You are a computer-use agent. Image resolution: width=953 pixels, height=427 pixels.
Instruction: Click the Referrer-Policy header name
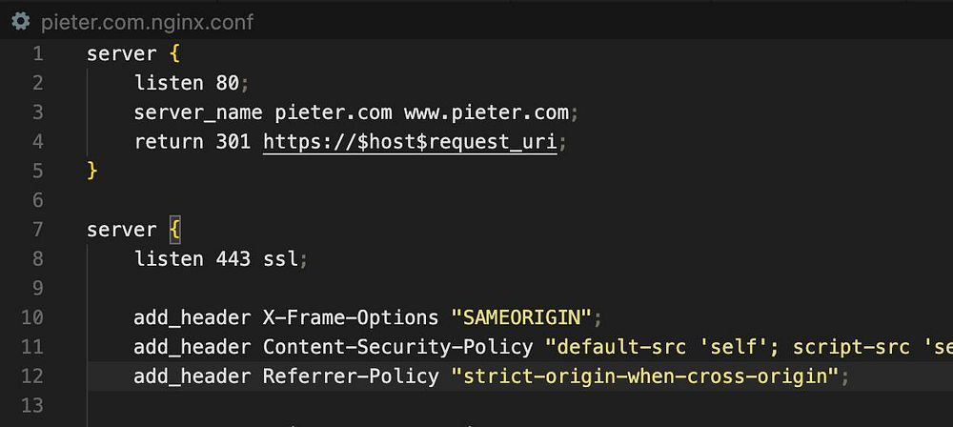[x=350, y=376]
